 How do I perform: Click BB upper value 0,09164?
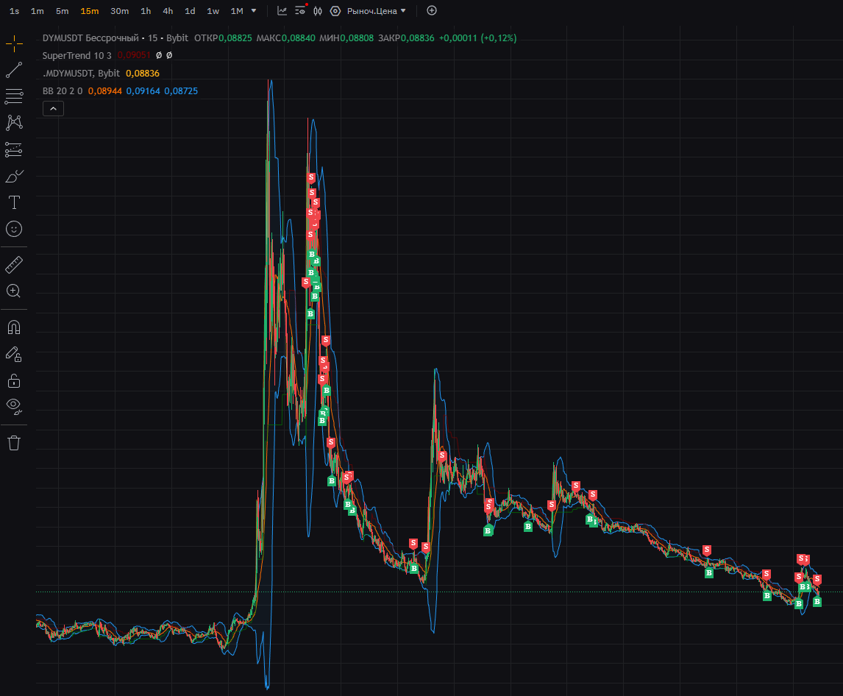click(x=143, y=91)
